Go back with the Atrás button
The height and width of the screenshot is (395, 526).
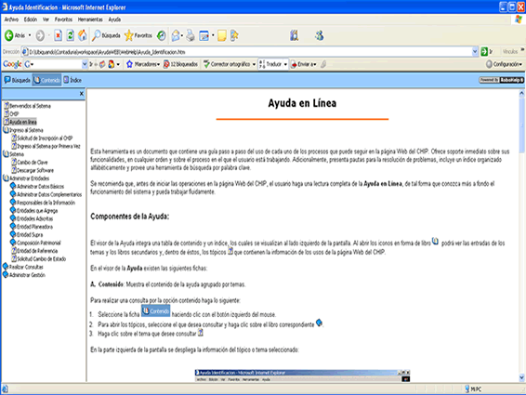coord(15,35)
